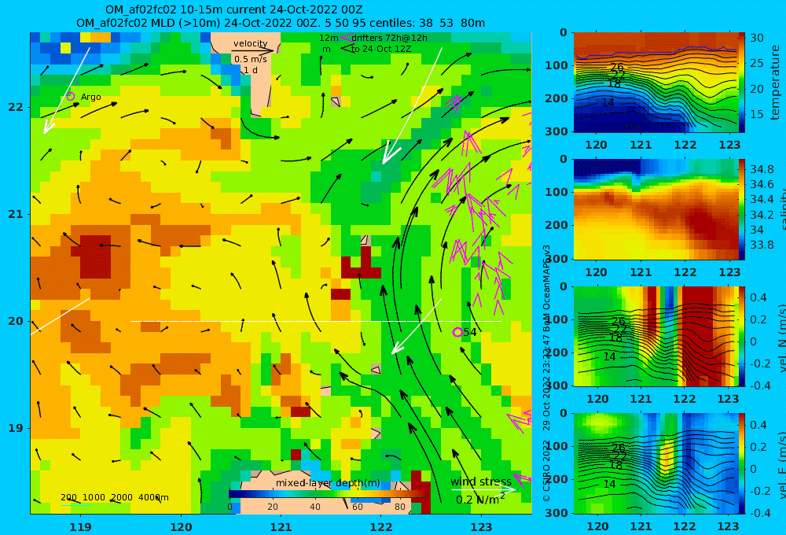The image size is (786, 535).
Task: Click the white dashed 20N section line
Action: 316,321
